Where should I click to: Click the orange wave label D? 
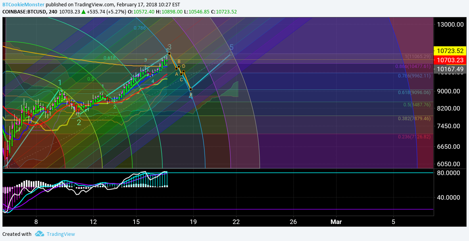click(x=184, y=66)
